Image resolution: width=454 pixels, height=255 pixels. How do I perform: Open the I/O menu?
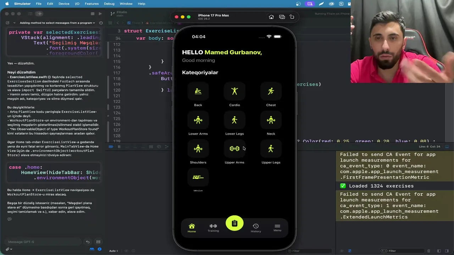(x=77, y=4)
